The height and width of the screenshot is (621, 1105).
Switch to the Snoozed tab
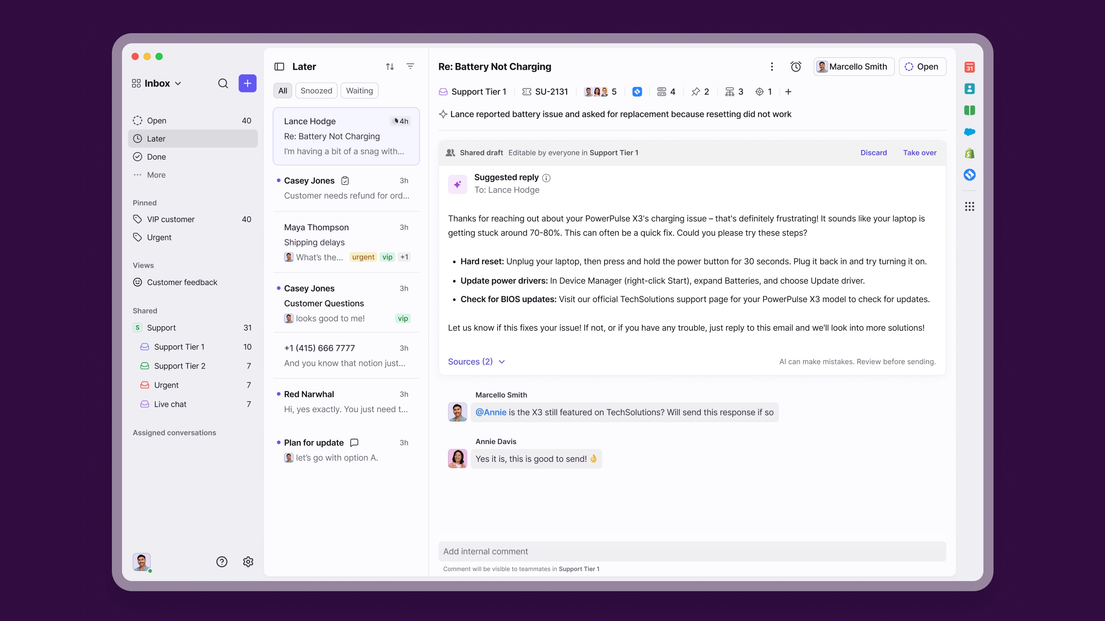point(316,90)
